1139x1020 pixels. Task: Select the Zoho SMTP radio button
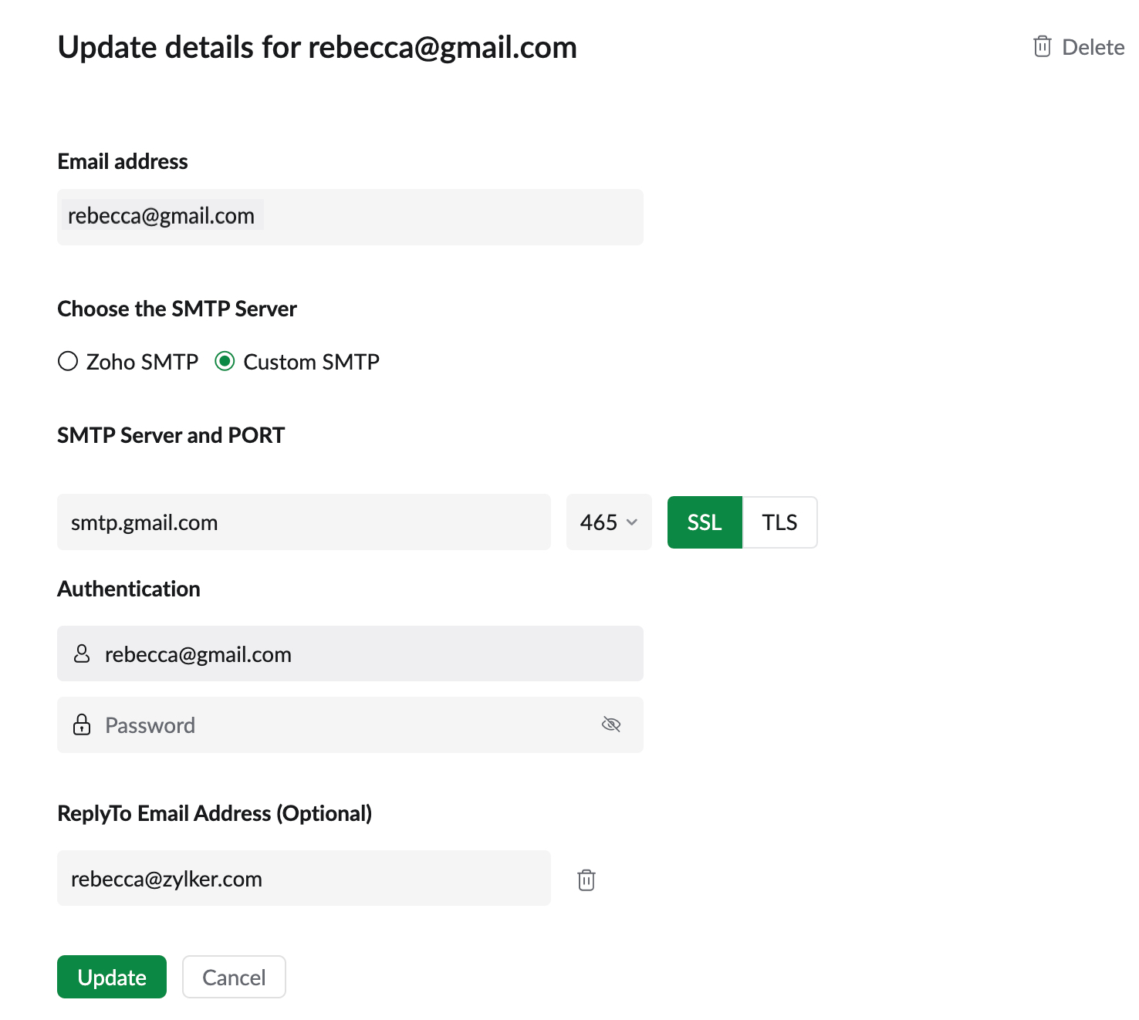click(68, 361)
